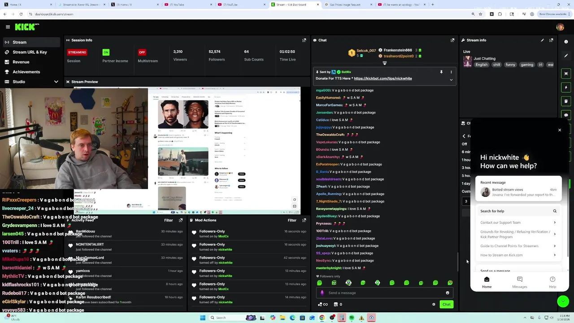
Task: Click the lightning bolt icon in the right rail
Action: click(x=566, y=87)
